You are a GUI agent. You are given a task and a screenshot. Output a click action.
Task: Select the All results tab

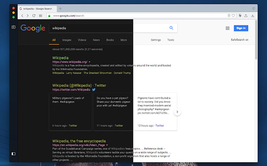click(54, 40)
